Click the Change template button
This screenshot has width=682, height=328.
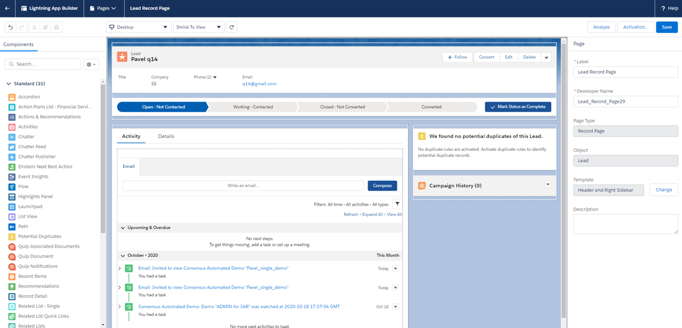664,190
